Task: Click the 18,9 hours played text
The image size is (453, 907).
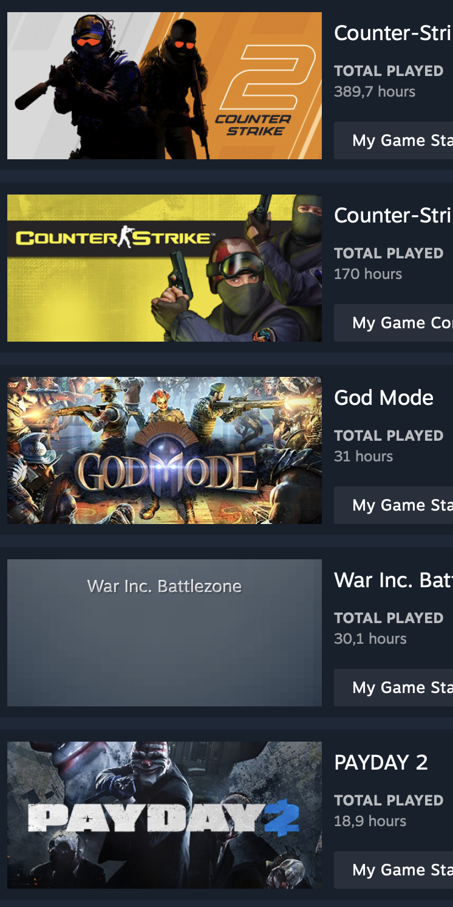Action: click(370, 821)
